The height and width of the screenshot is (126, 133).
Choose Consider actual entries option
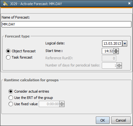pos(11,91)
